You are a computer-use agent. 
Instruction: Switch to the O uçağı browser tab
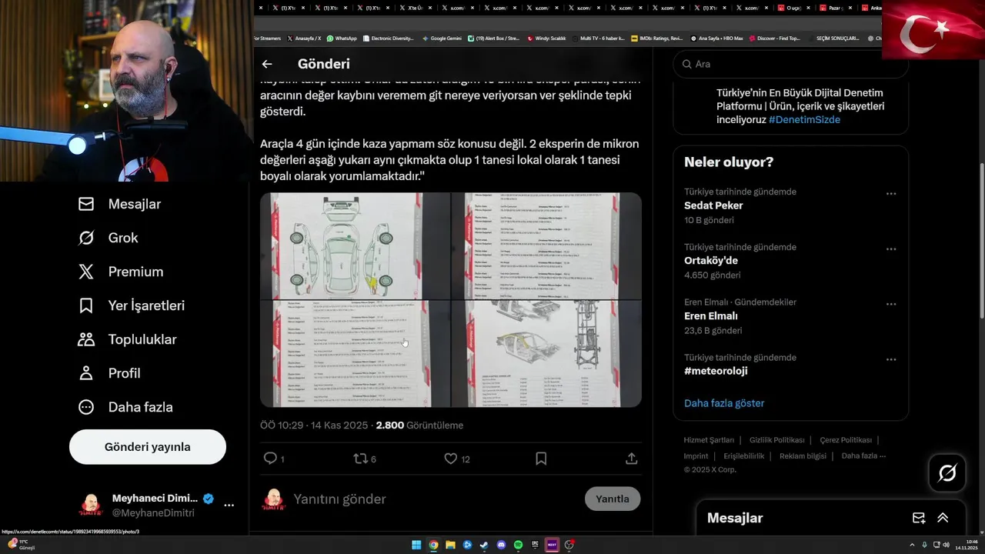pos(792,8)
